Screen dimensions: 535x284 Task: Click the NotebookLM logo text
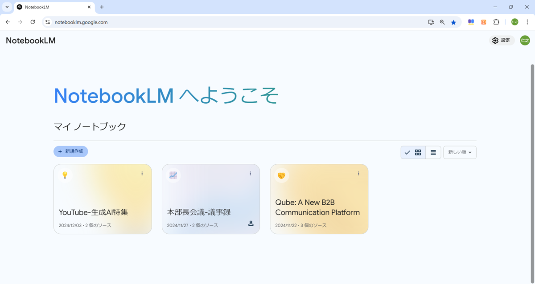(31, 41)
